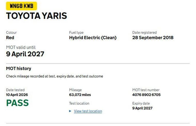The image size is (196, 126).
Task: Select the green PASS test result
Action: click(17, 103)
